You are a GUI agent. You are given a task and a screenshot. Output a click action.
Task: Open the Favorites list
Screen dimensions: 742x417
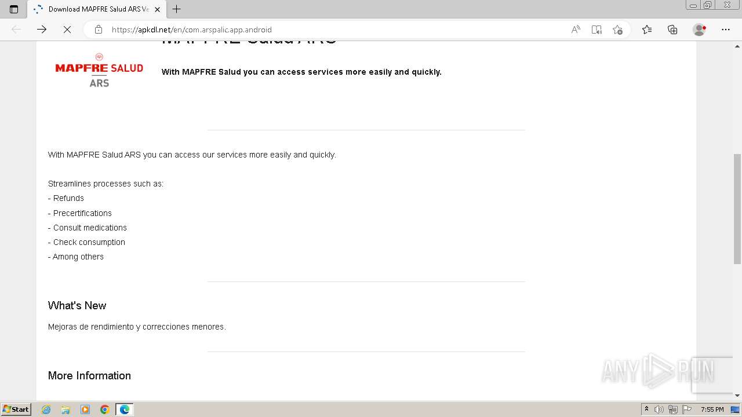647,30
